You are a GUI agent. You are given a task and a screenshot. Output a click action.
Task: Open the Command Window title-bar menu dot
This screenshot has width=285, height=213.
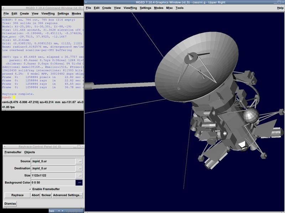coord(4,8)
